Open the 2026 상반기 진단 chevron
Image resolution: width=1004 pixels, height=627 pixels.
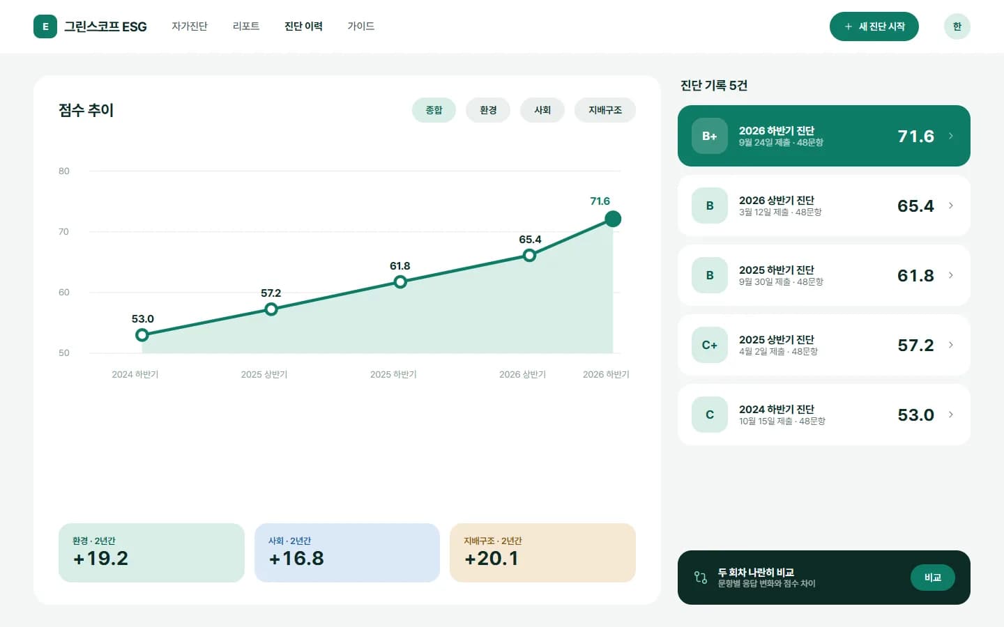(x=951, y=206)
